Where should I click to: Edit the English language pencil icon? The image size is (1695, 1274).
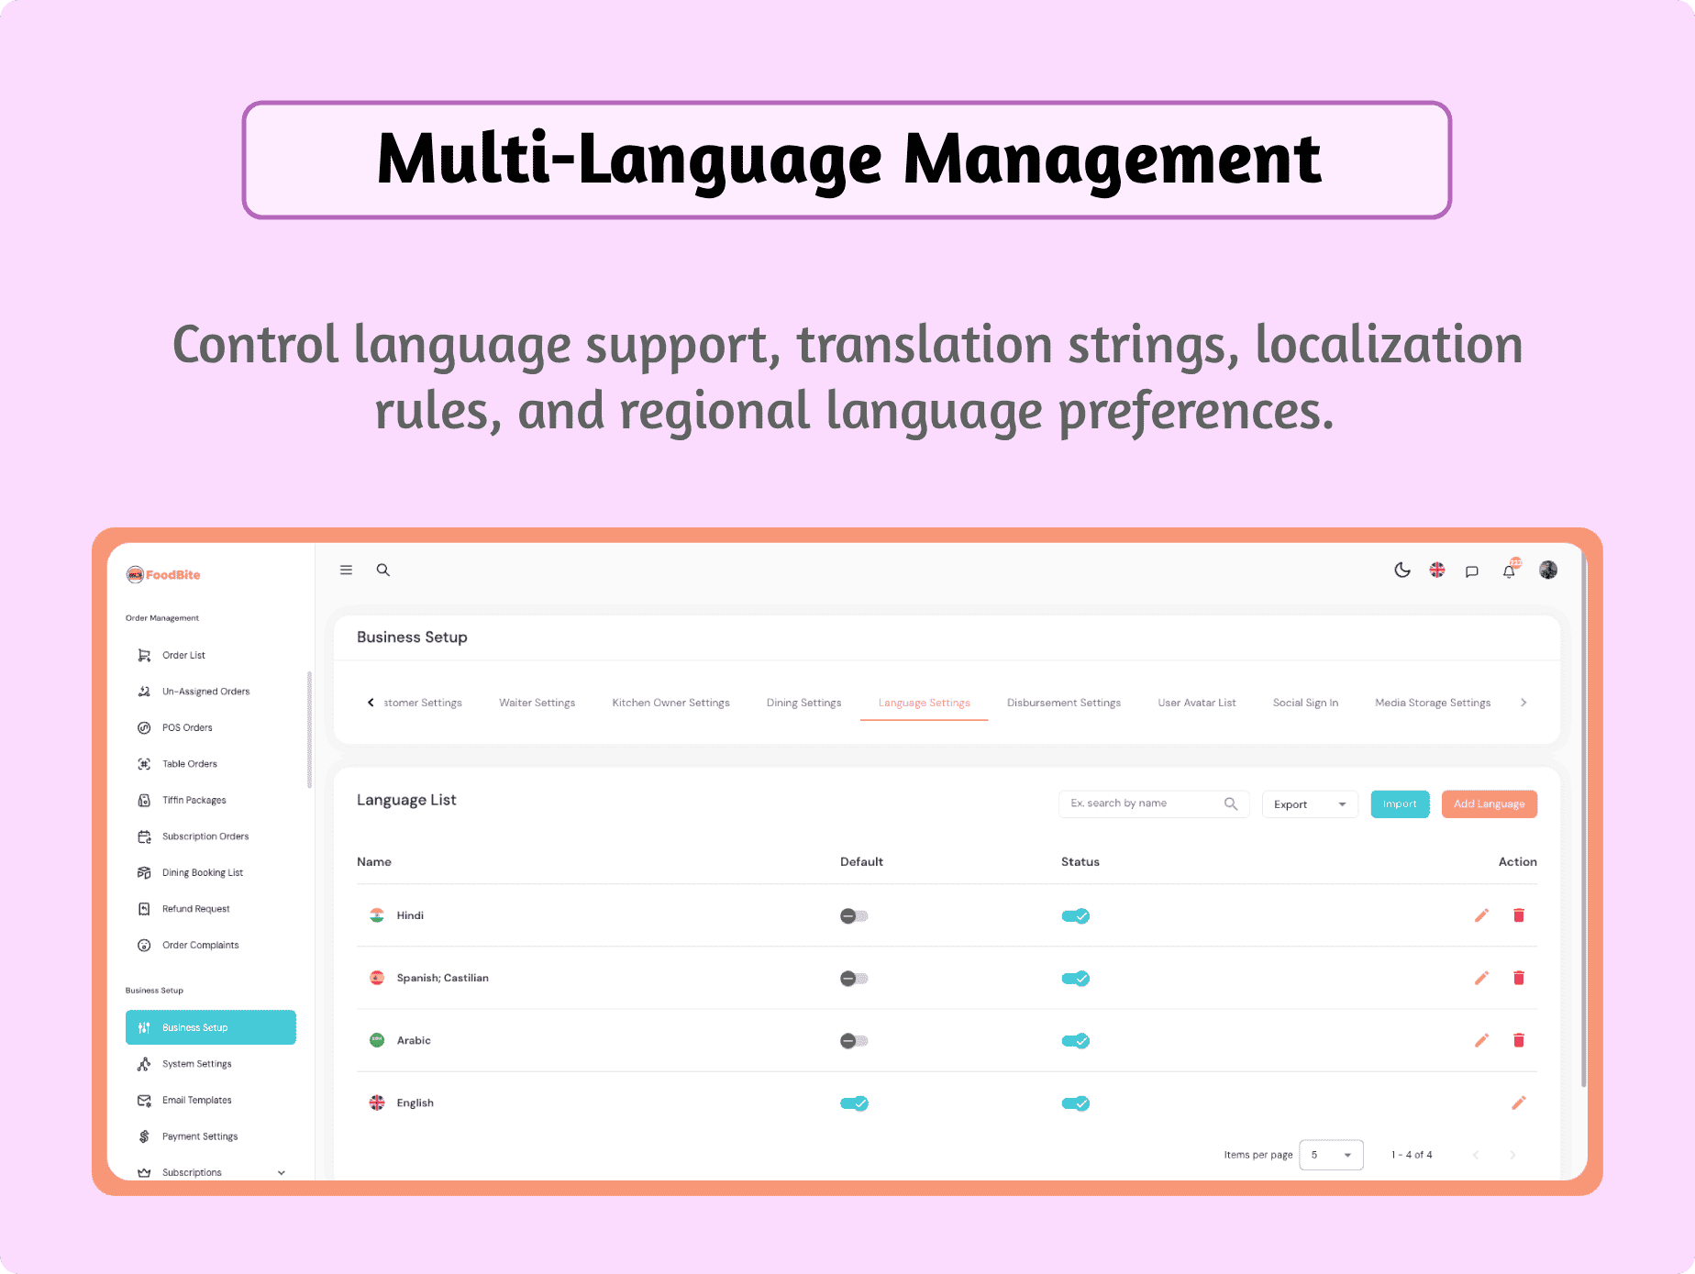tap(1519, 1102)
